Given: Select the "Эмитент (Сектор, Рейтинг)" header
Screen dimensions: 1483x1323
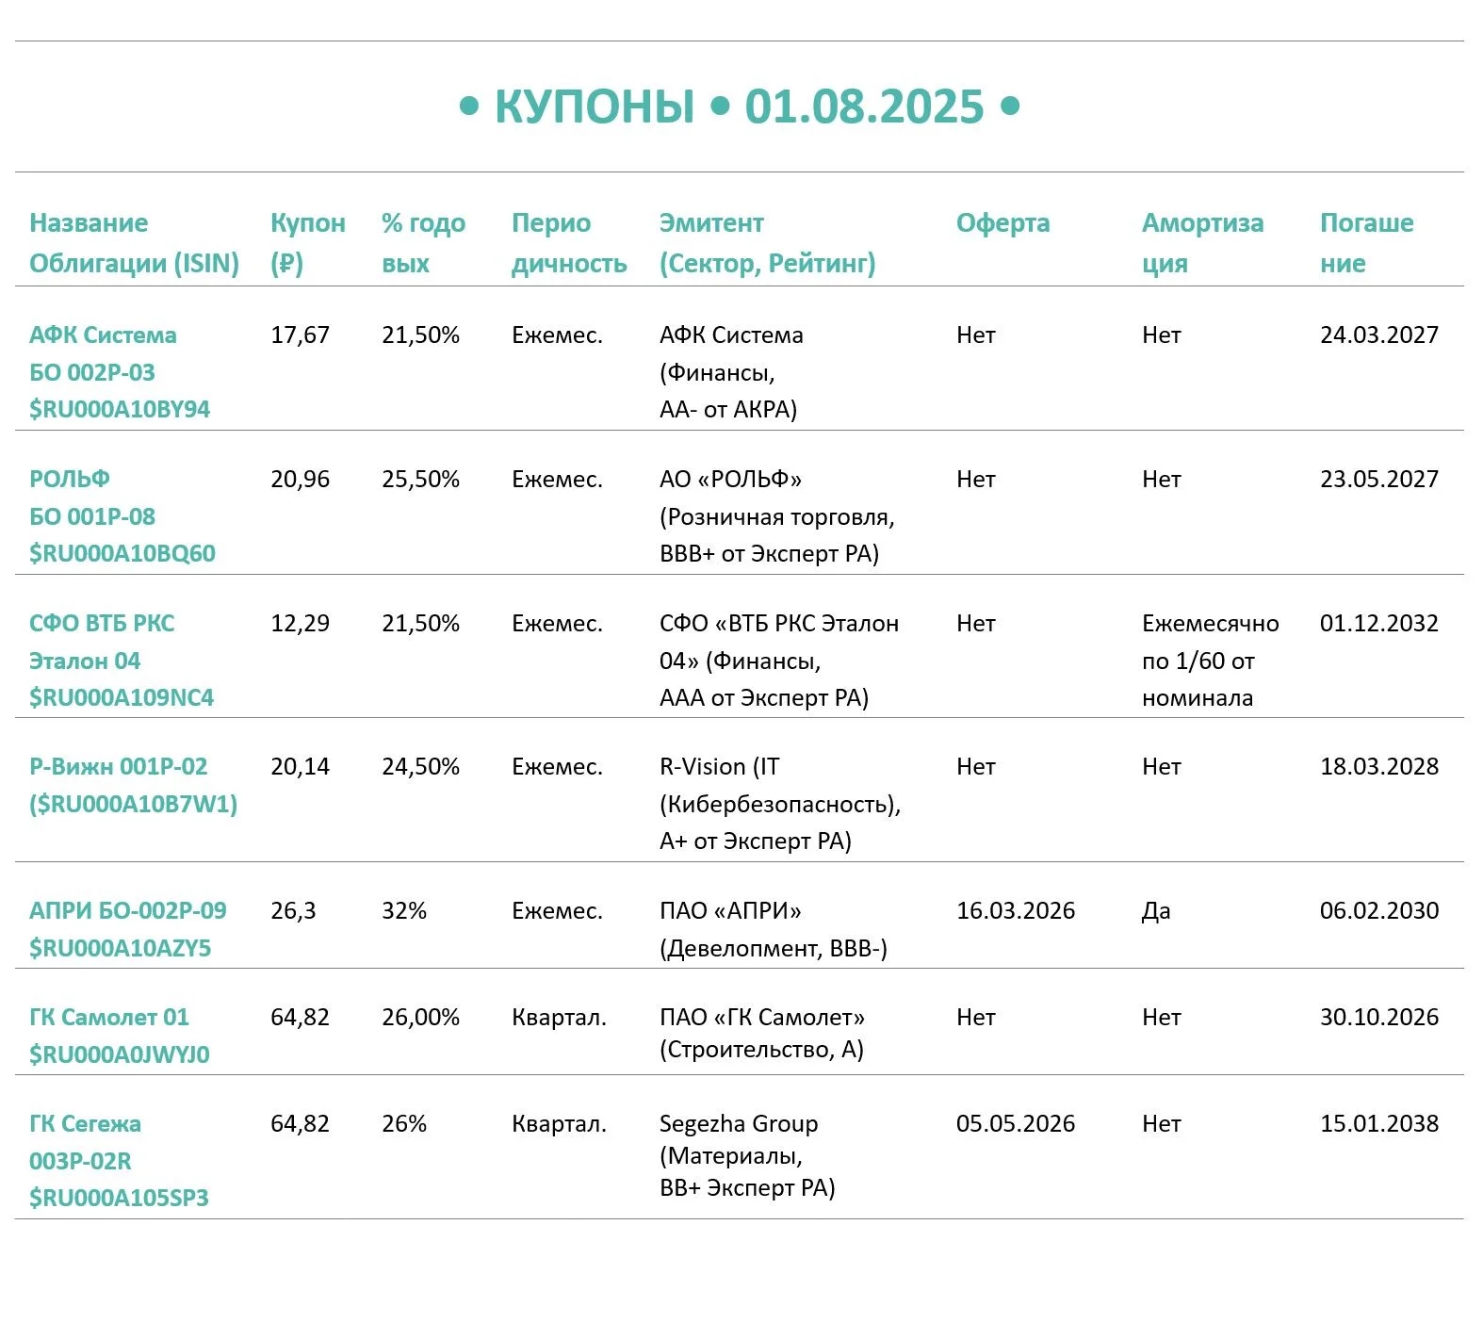Looking at the screenshot, I should [767, 243].
